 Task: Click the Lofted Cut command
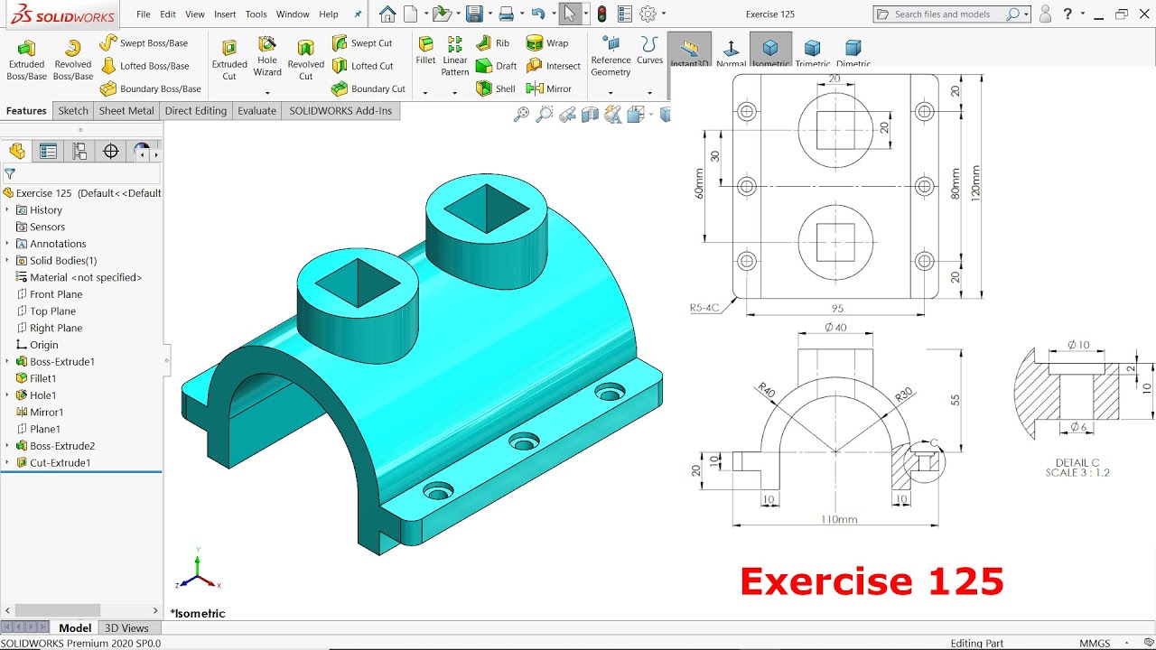[x=362, y=66]
